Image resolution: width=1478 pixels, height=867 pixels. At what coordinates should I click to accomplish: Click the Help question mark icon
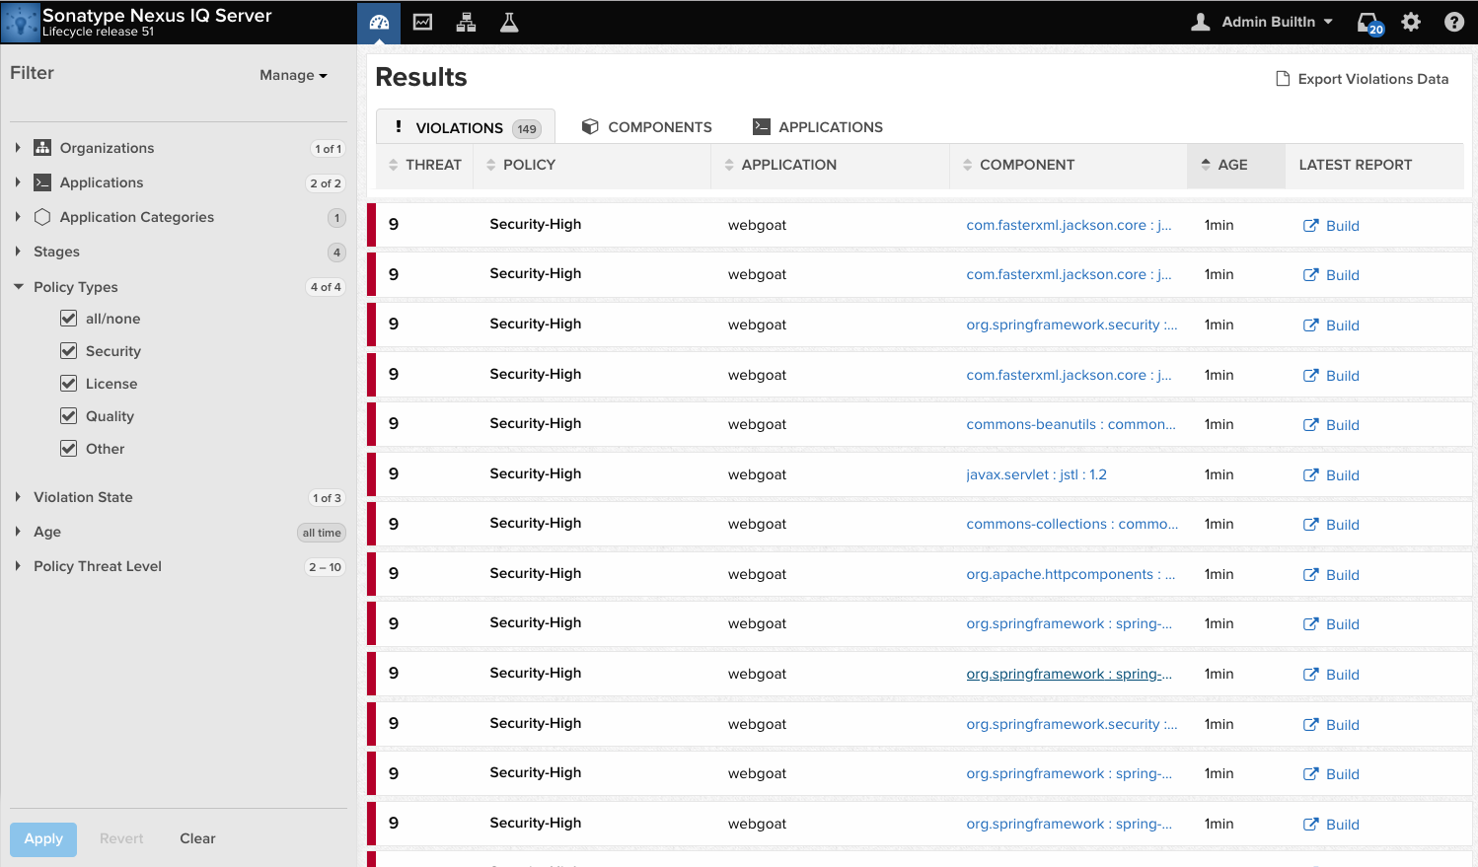coord(1453,22)
